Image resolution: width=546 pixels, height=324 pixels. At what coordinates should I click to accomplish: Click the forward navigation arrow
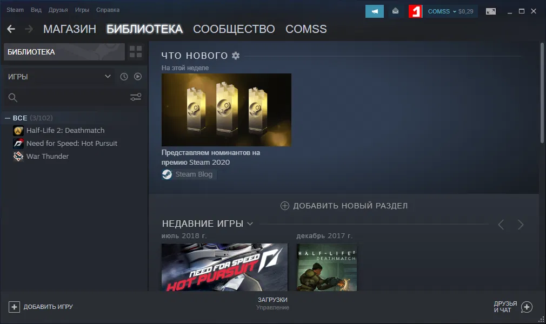point(29,29)
